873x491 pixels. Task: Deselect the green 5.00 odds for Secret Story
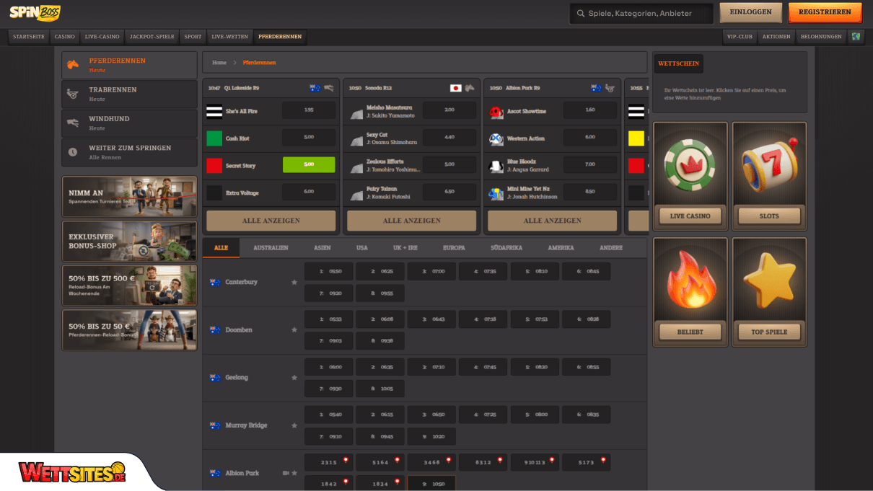tap(309, 165)
